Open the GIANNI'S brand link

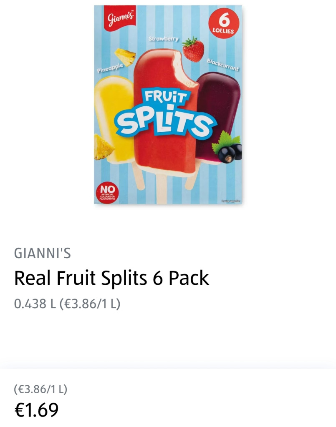42,253
